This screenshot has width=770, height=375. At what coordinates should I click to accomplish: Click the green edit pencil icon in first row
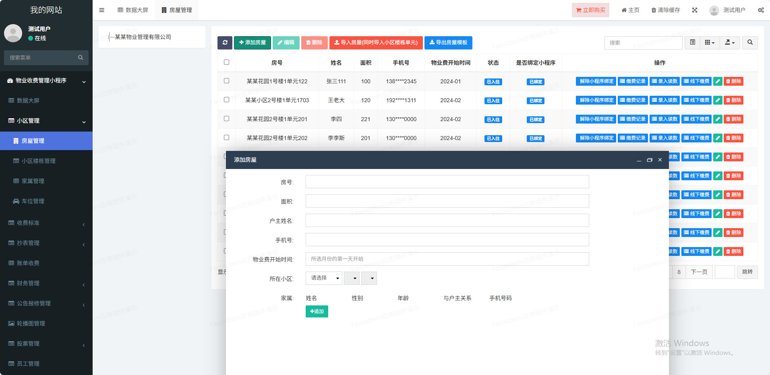click(718, 81)
